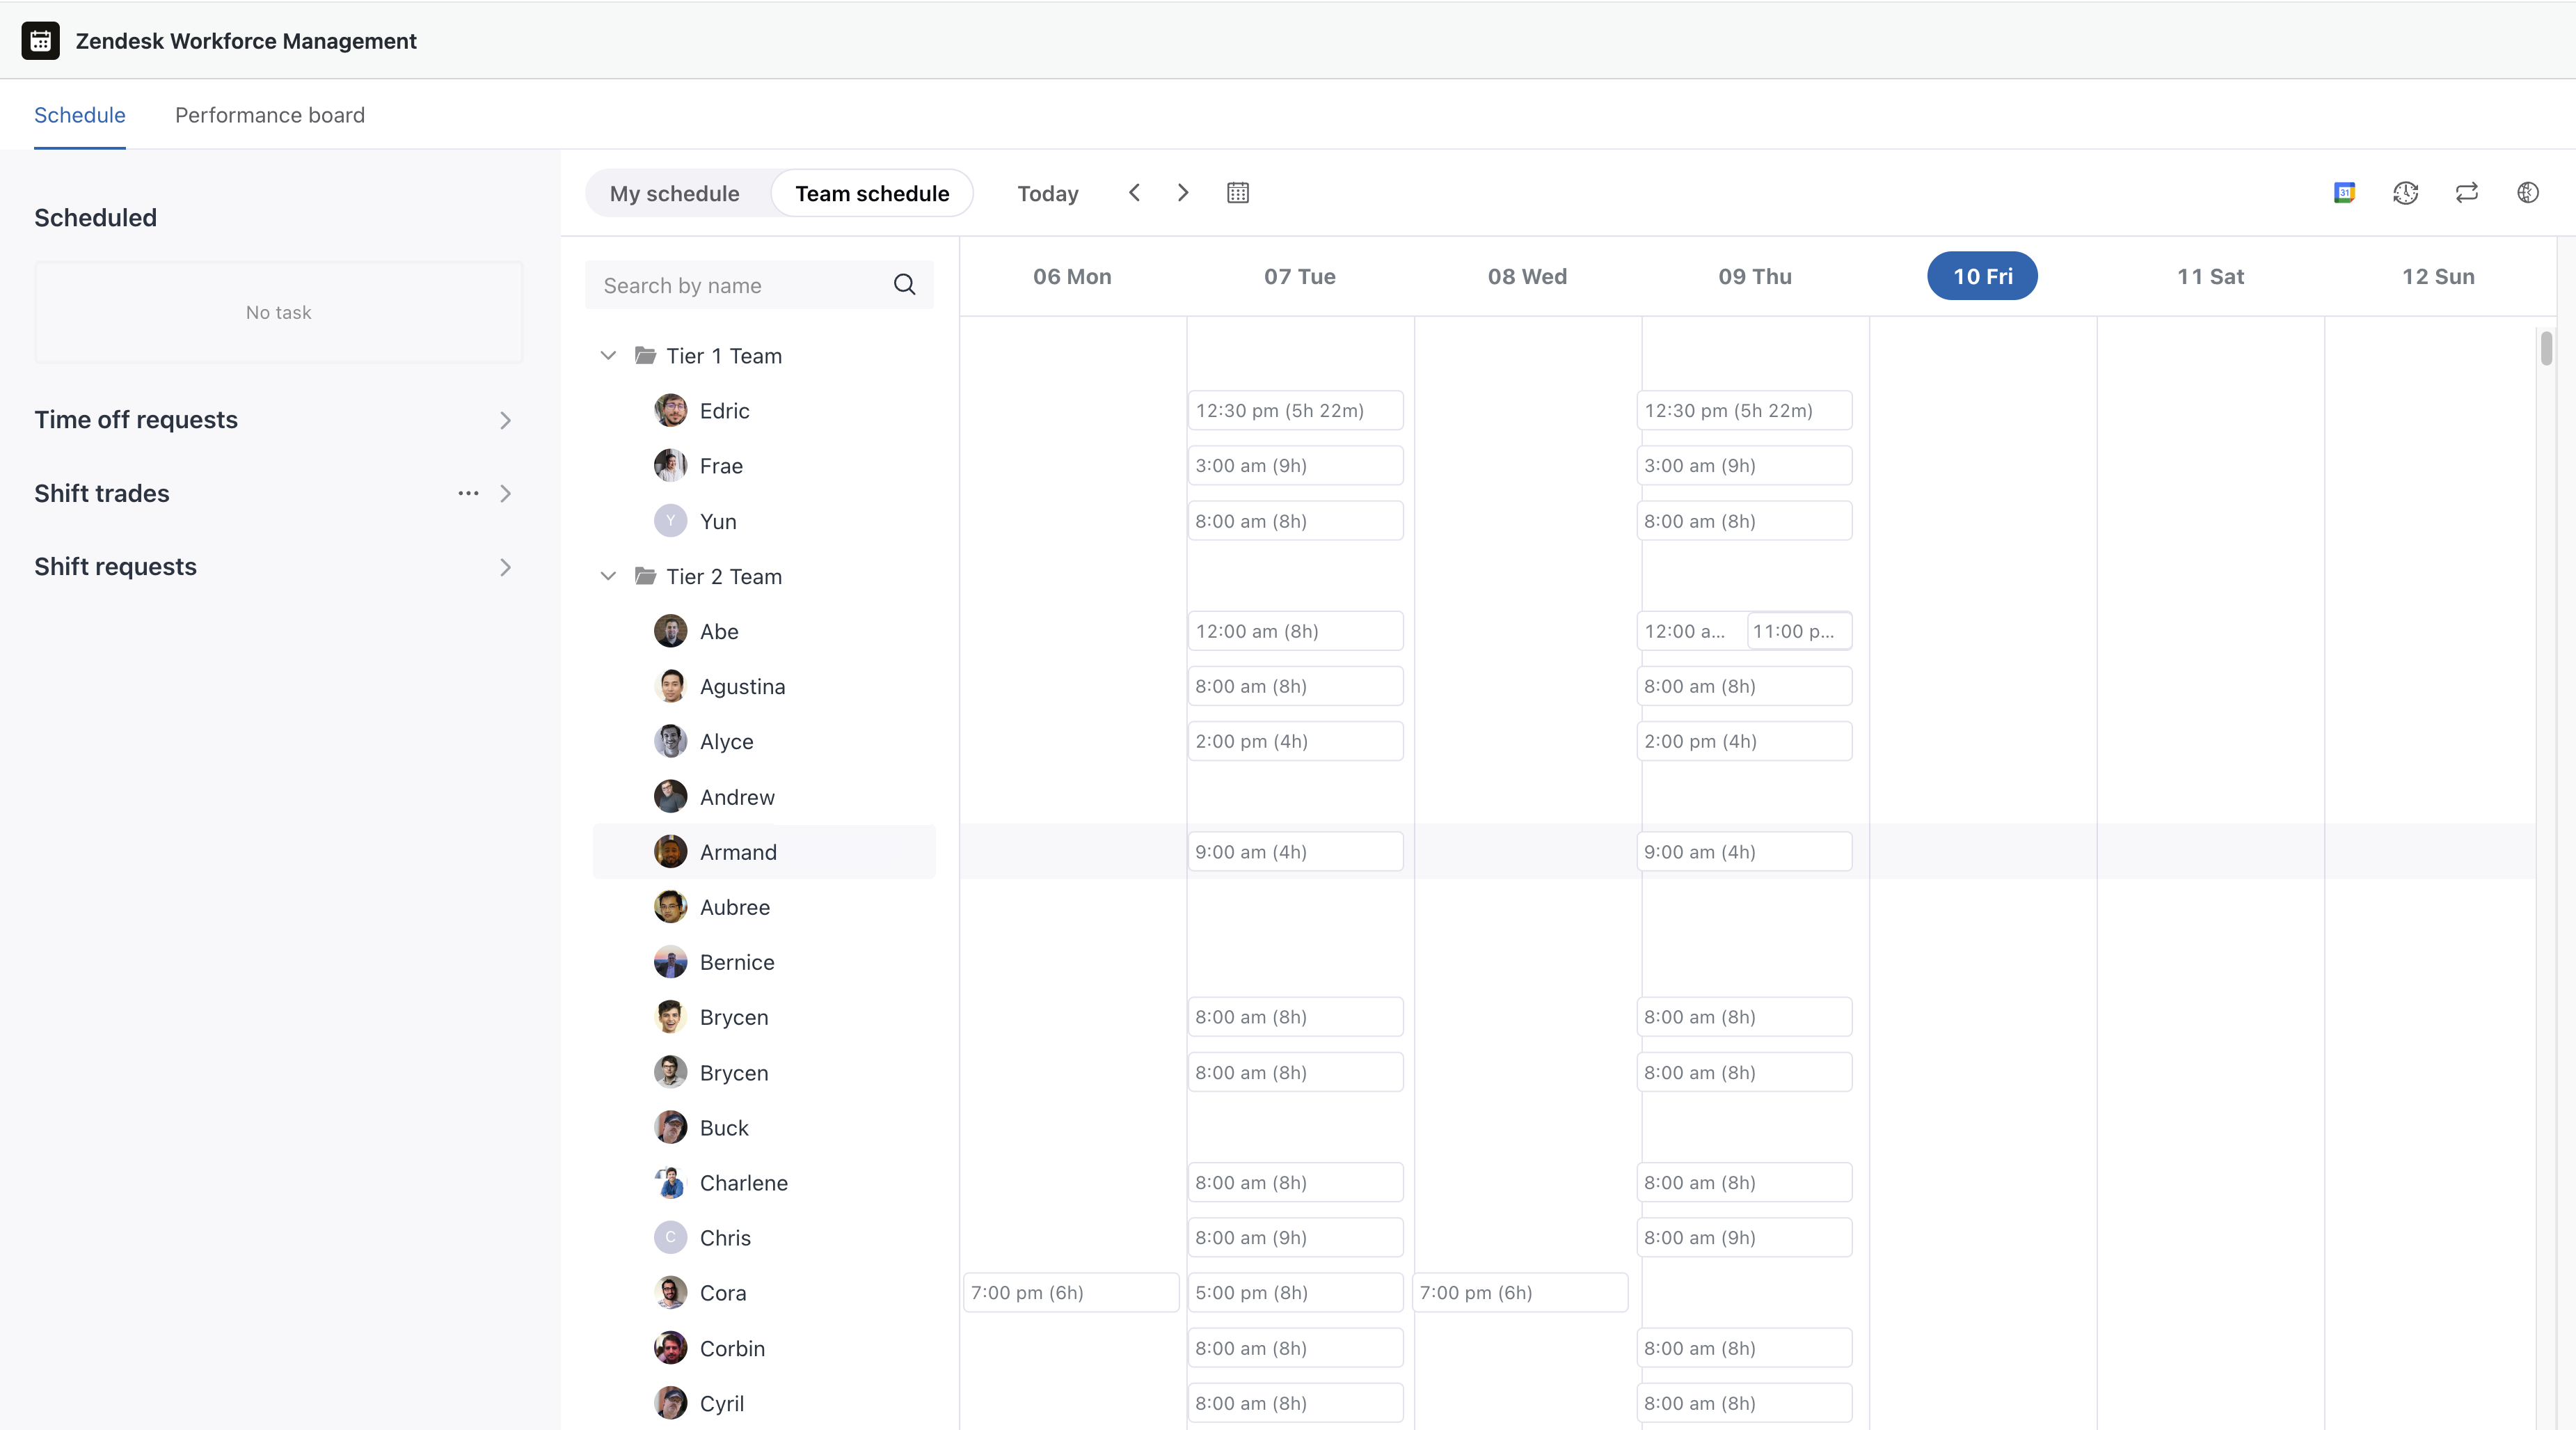Advance to next week with right arrow
The height and width of the screenshot is (1430, 2576).
[x=1183, y=192]
